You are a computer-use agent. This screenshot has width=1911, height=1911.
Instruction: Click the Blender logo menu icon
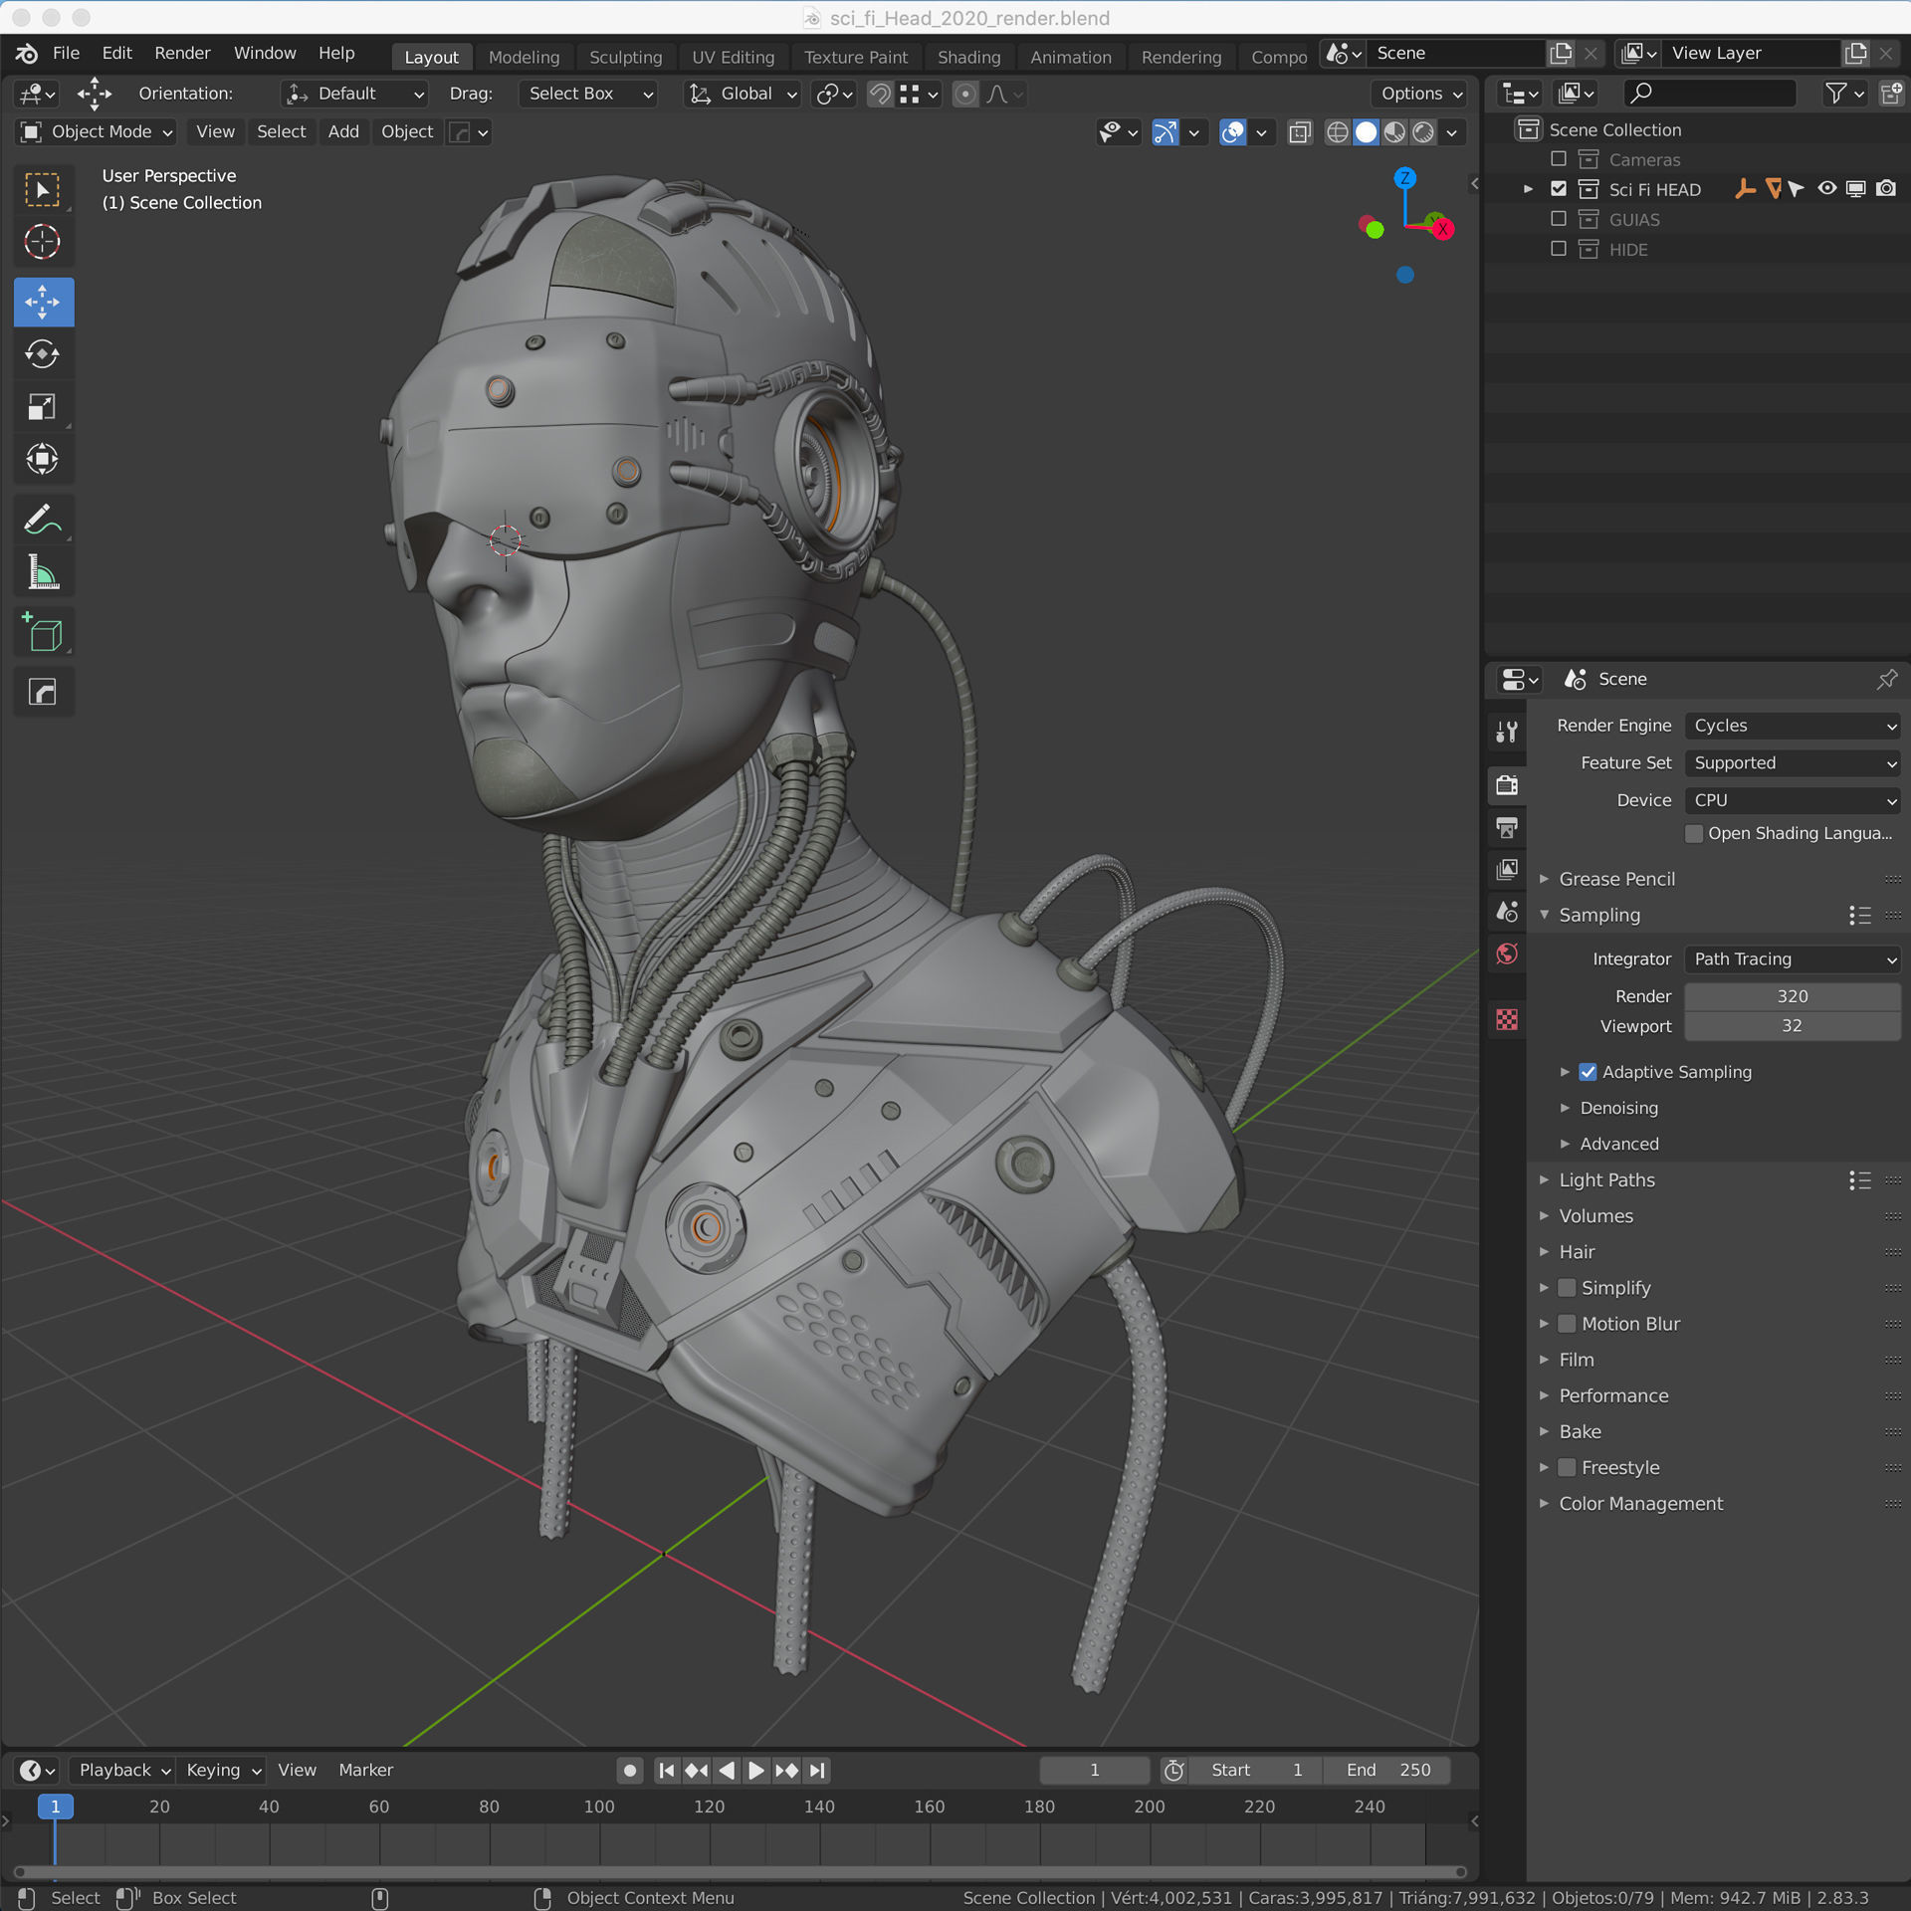click(x=27, y=54)
